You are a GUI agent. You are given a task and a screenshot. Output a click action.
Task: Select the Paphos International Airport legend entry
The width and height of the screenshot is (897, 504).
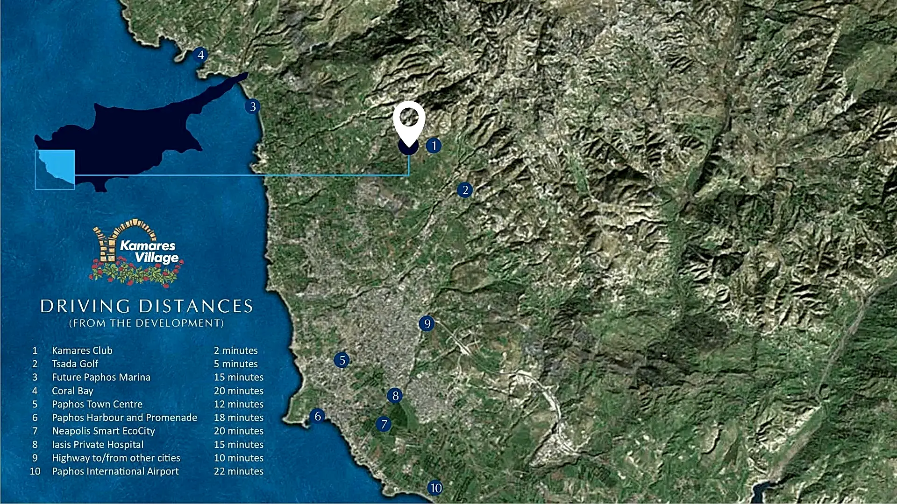(x=115, y=471)
